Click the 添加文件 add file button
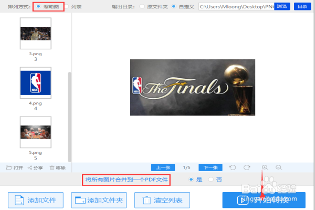The image size is (315, 210). [36, 200]
